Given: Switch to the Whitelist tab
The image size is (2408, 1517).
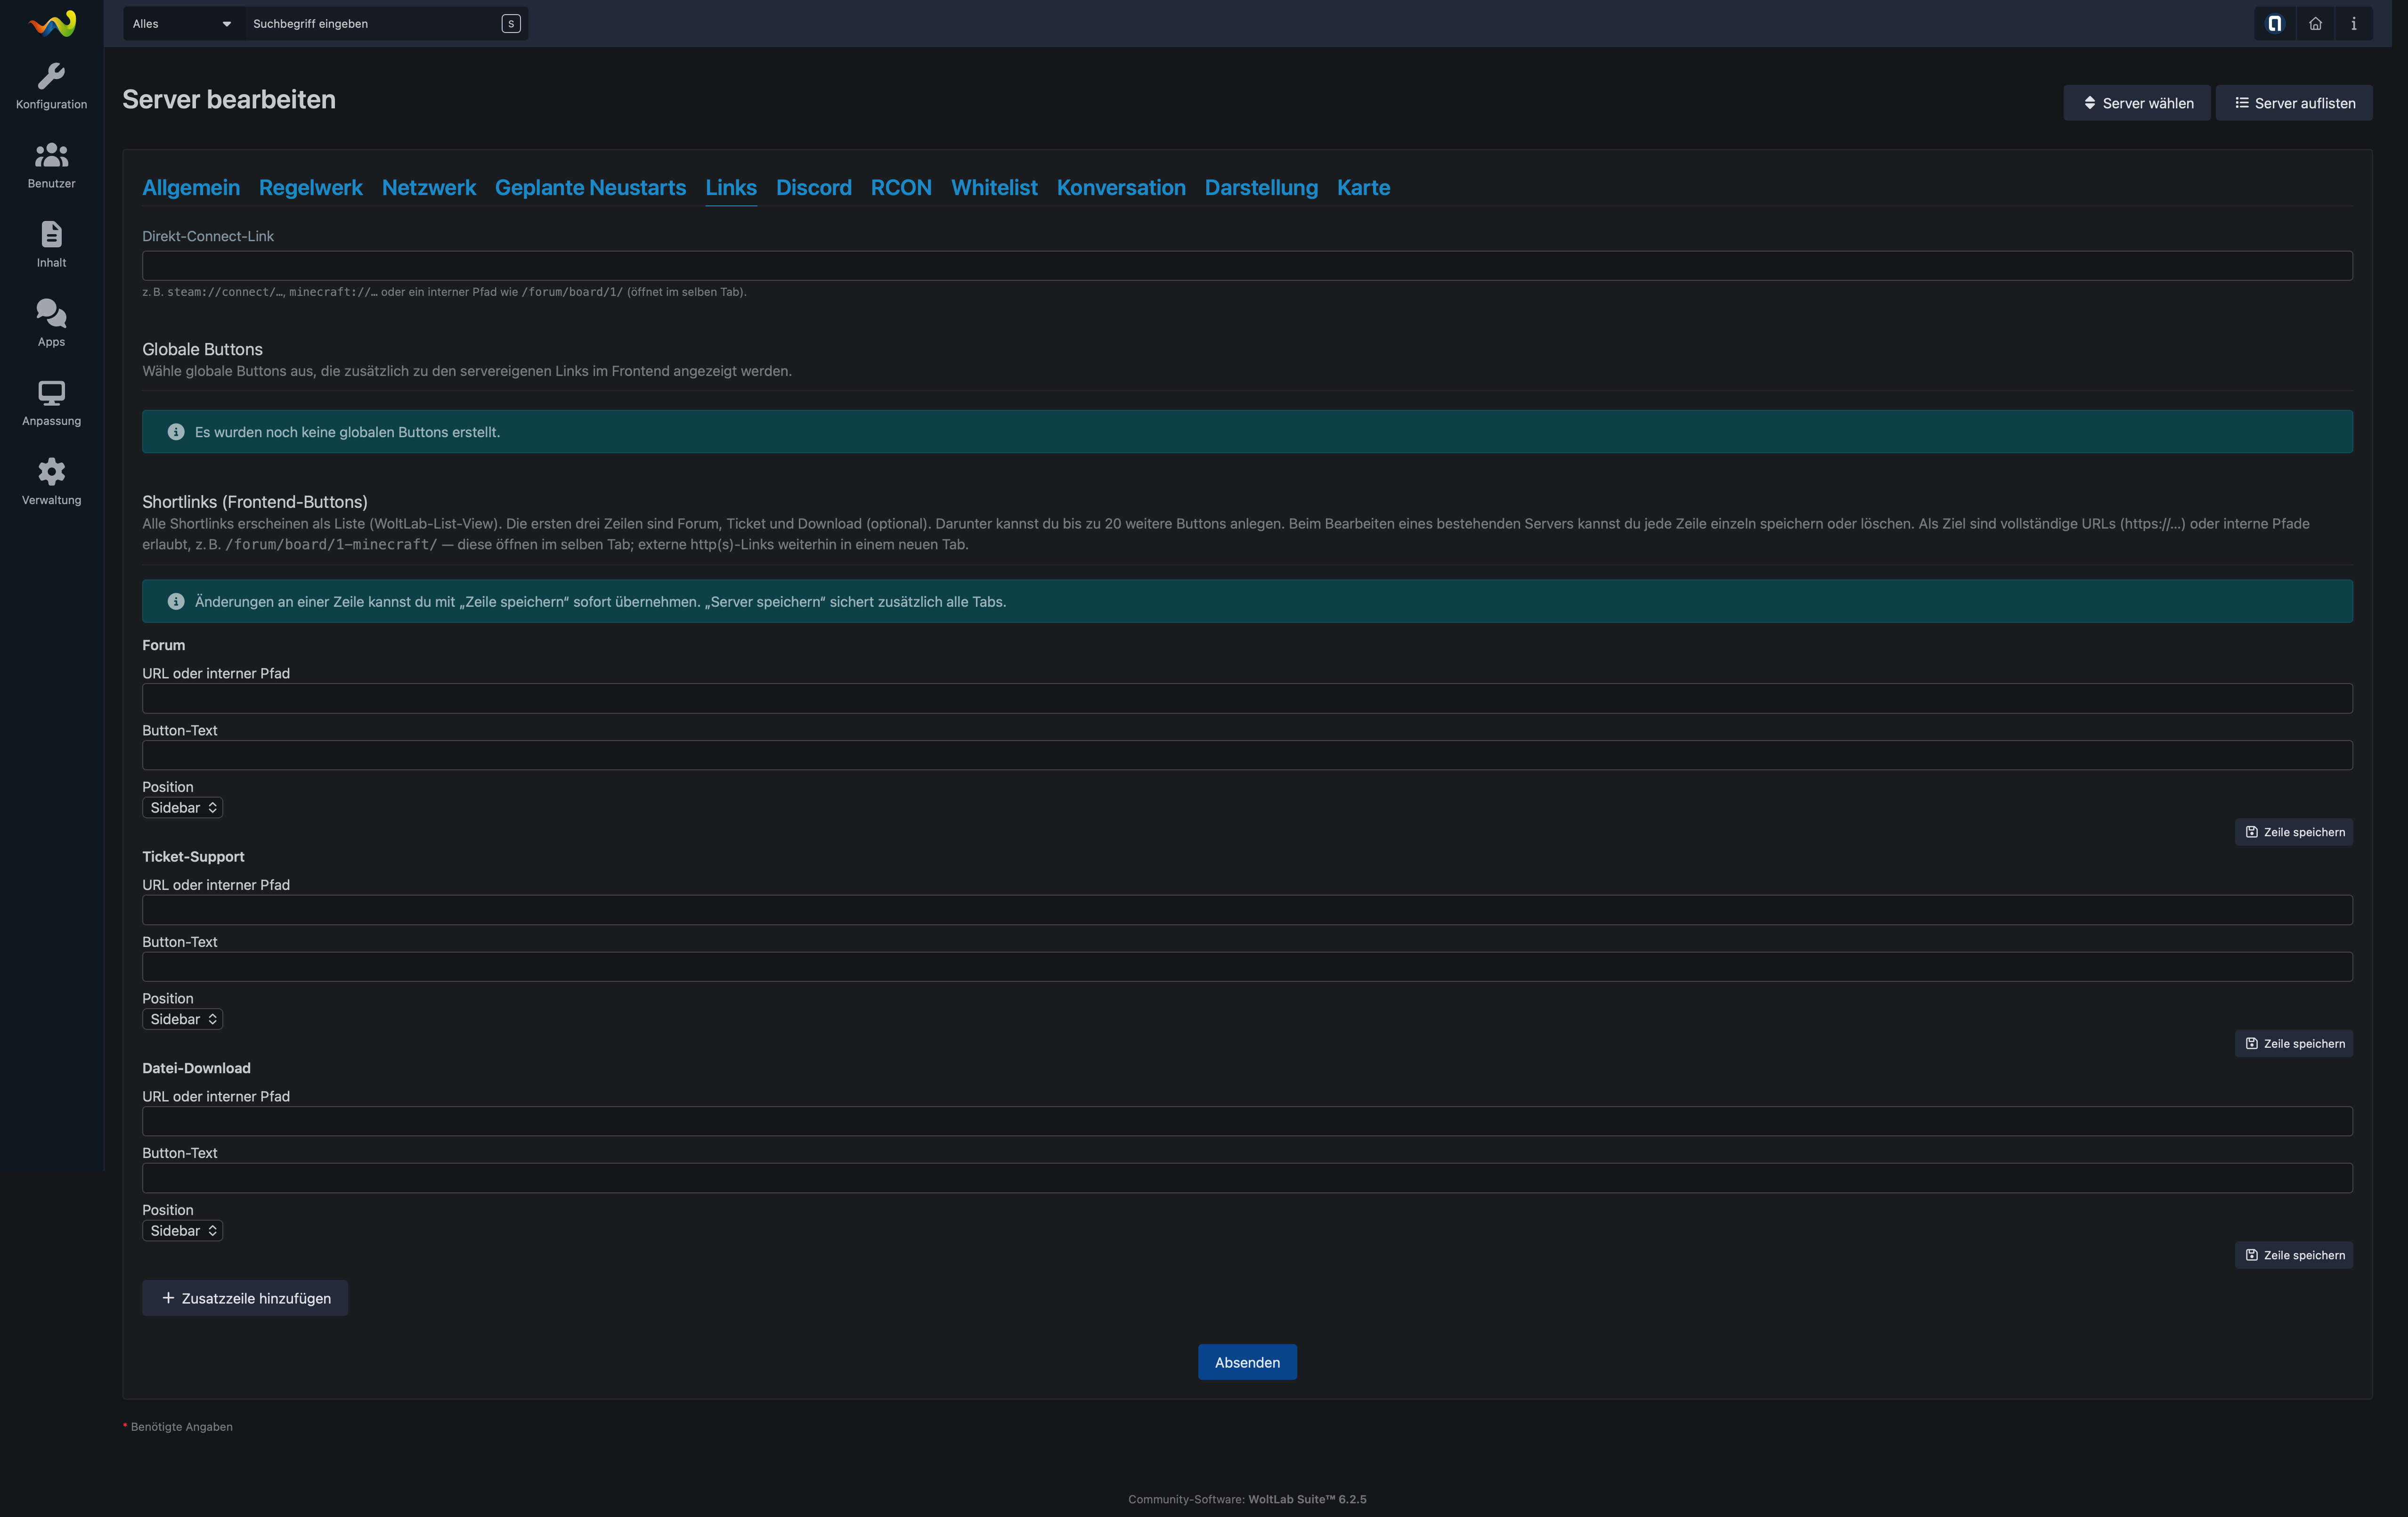Looking at the screenshot, I should point(994,187).
